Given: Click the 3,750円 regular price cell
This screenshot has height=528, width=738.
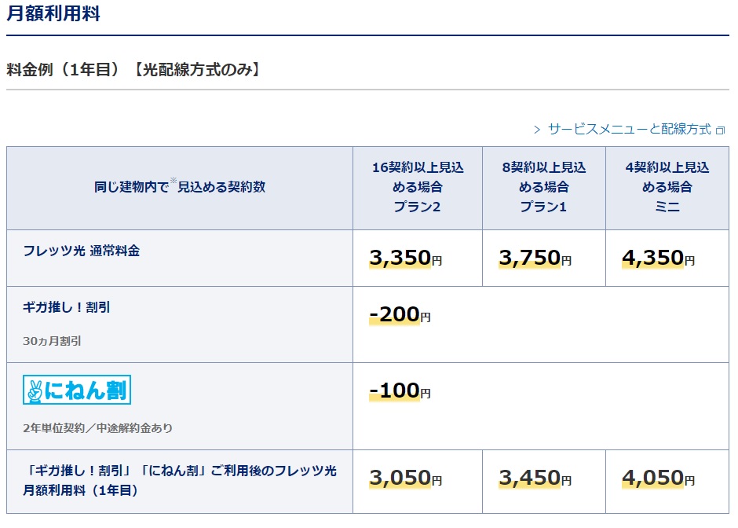Looking at the screenshot, I should pos(535,258).
